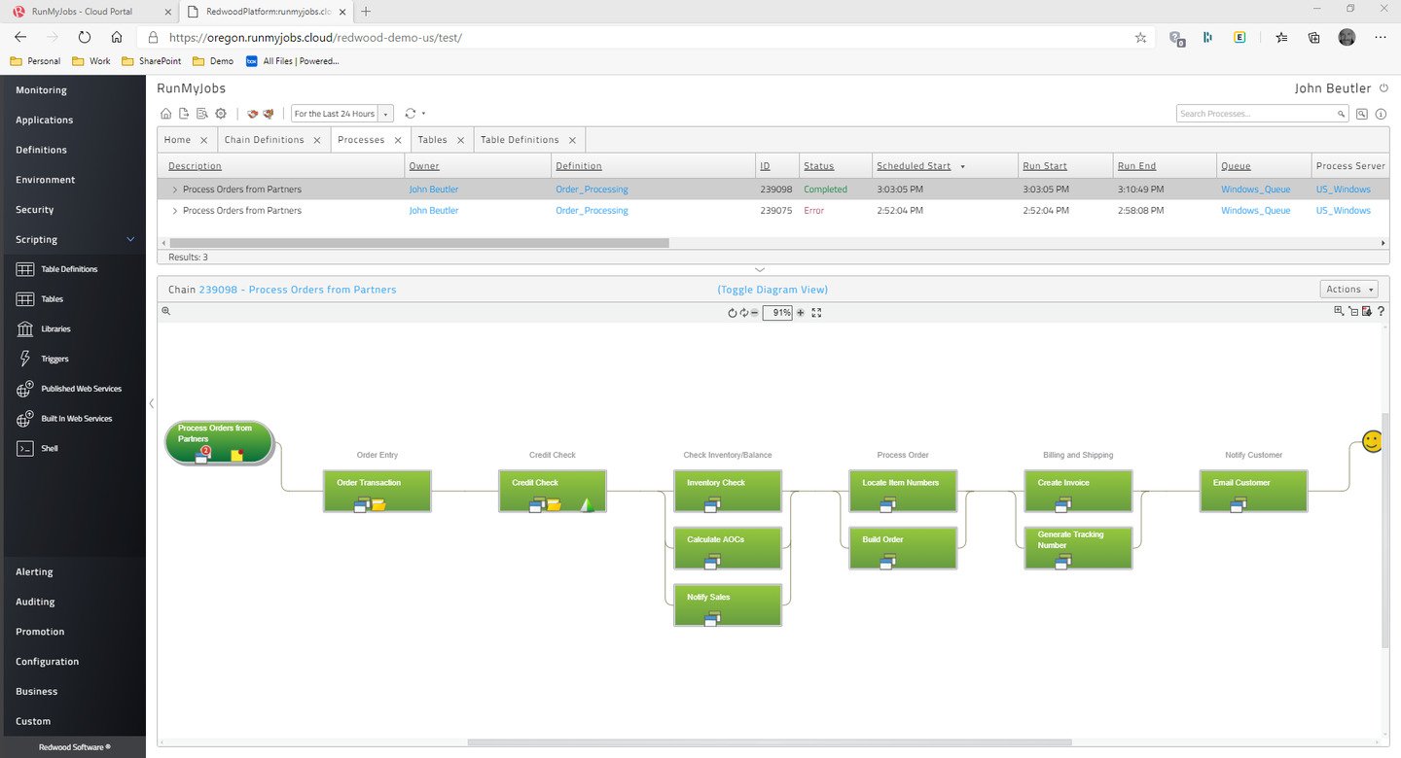Screen dimensions: 1401x758
Task: Open the refresh interval dropdown arrow
Action: click(x=424, y=114)
